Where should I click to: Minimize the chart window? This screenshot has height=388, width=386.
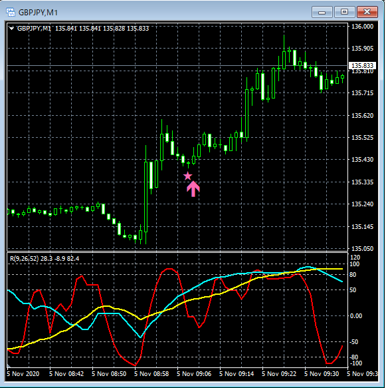(322, 12)
